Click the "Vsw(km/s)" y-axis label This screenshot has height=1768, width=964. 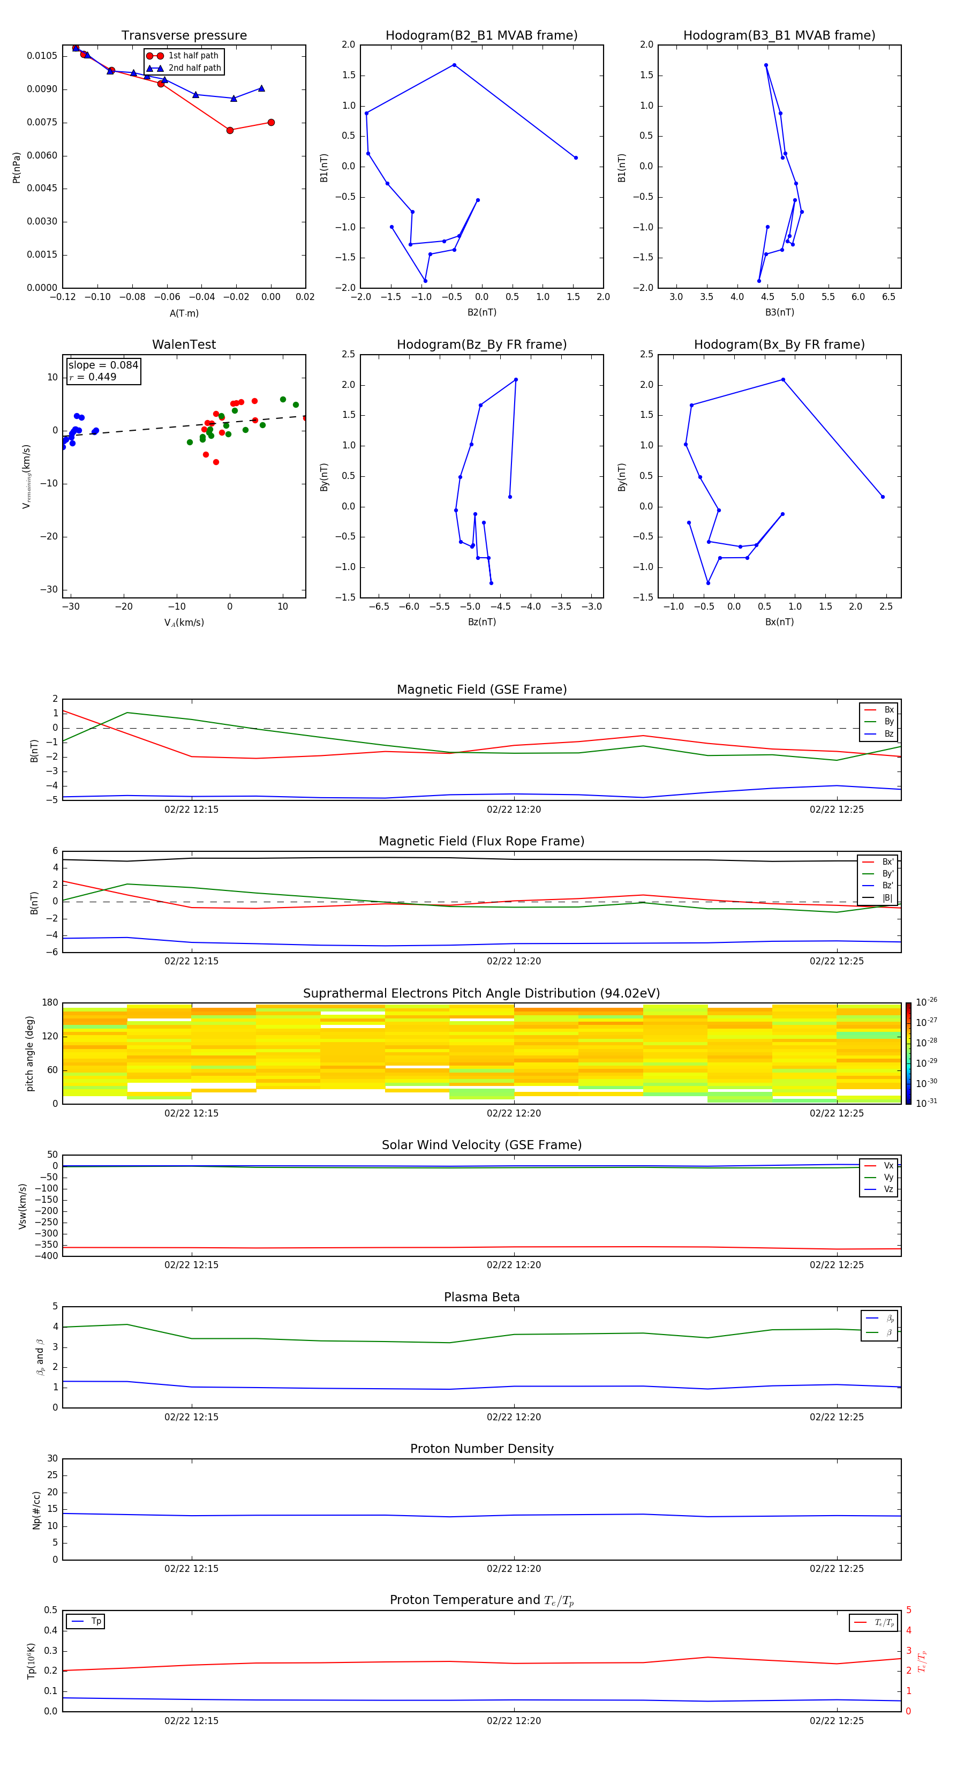click(x=22, y=1206)
